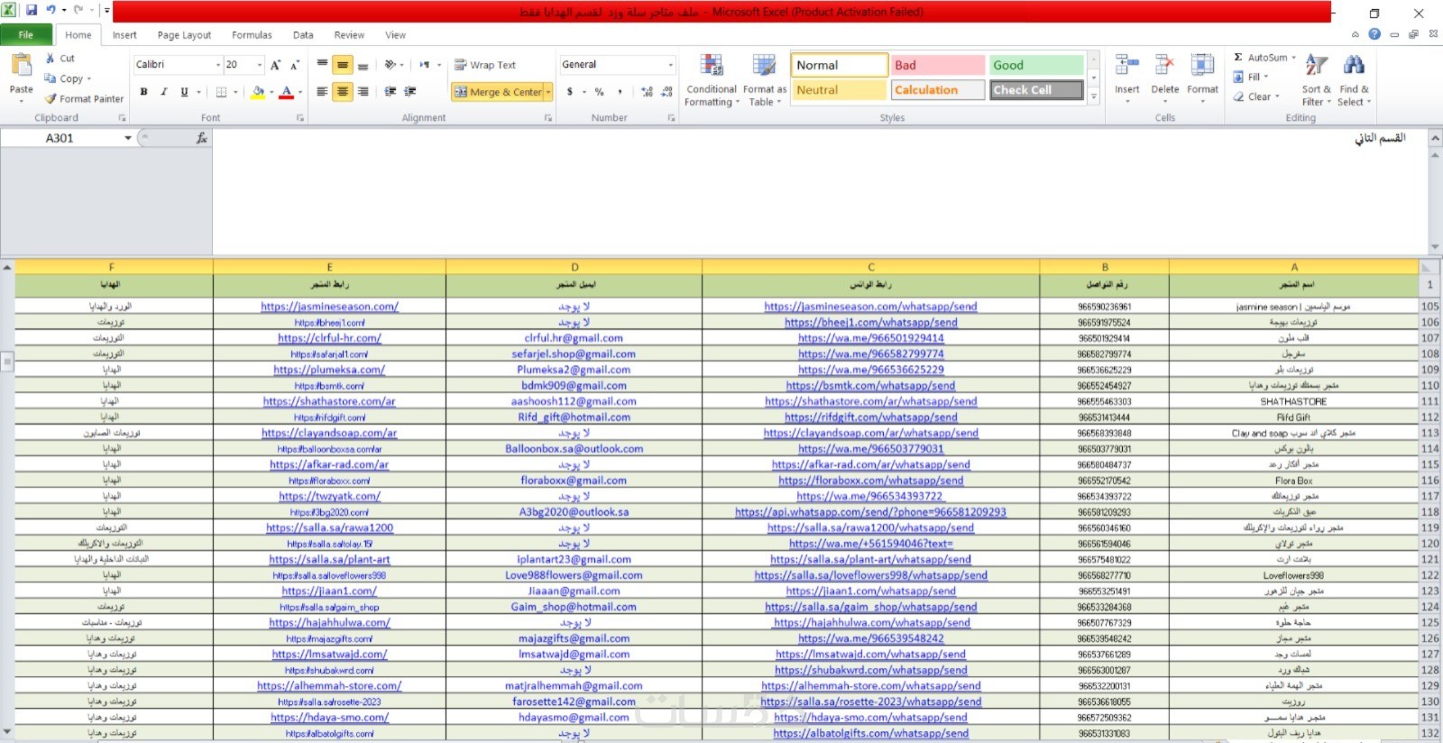Switch to the Data tab
Image resolution: width=1443 pixels, height=743 pixels.
coord(303,35)
